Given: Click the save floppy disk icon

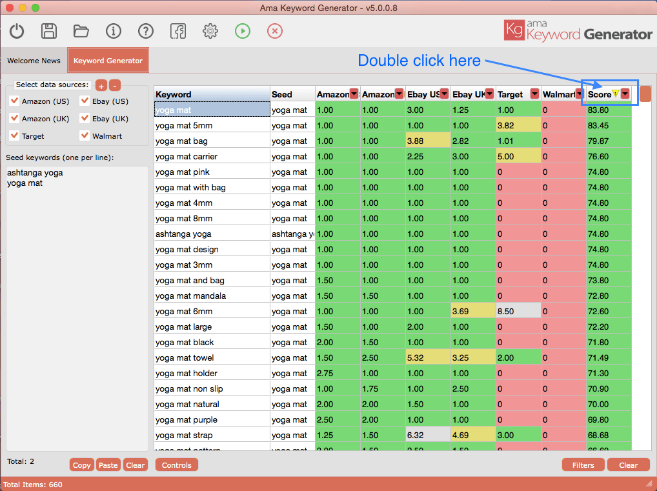Looking at the screenshot, I should (x=49, y=31).
